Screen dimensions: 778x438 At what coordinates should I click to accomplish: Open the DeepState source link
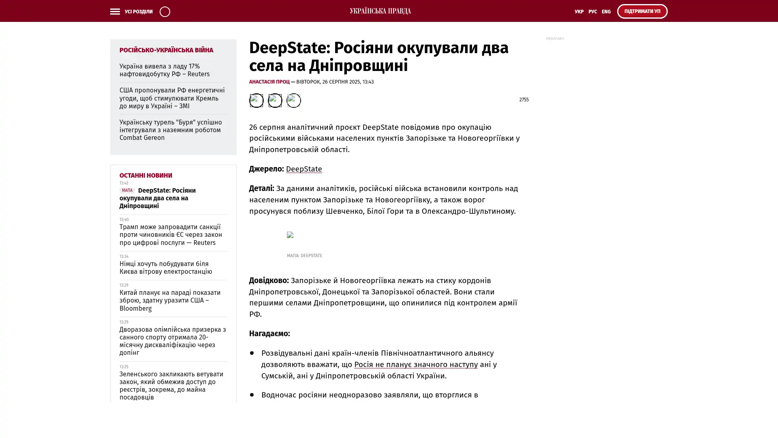pyautogui.click(x=304, y=169)
